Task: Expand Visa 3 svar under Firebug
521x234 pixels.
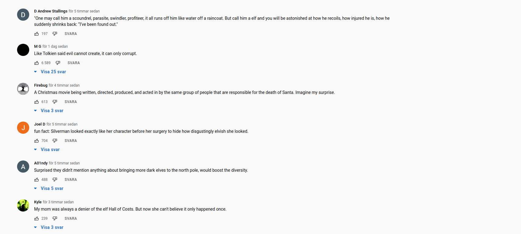Action: tap(49, 111)
